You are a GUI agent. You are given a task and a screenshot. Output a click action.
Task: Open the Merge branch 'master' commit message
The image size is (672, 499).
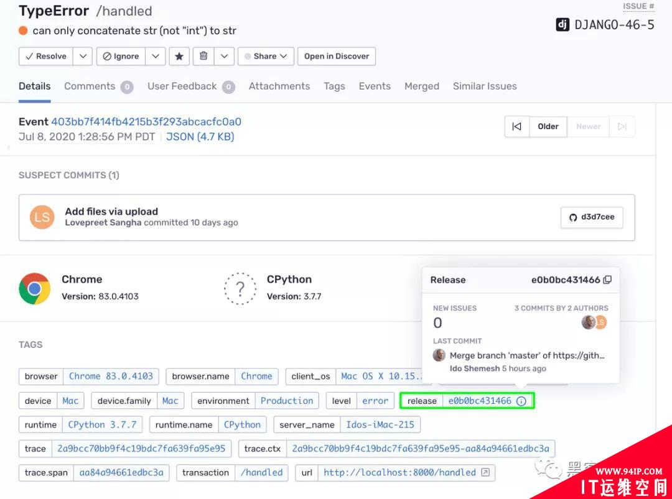click(527, 355)
